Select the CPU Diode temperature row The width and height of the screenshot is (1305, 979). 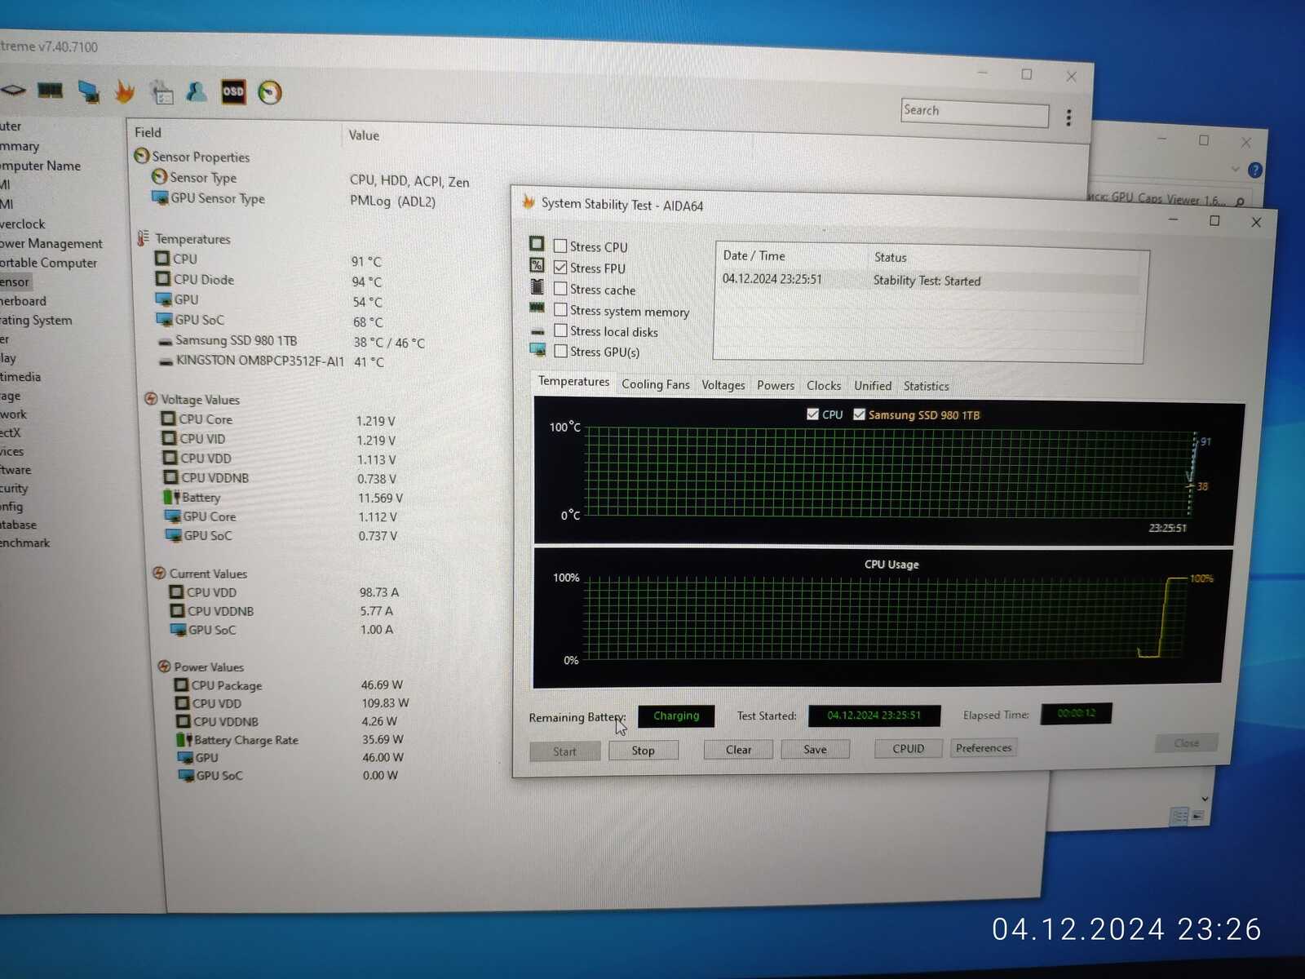pyautogui.click(x=269, y=280)
